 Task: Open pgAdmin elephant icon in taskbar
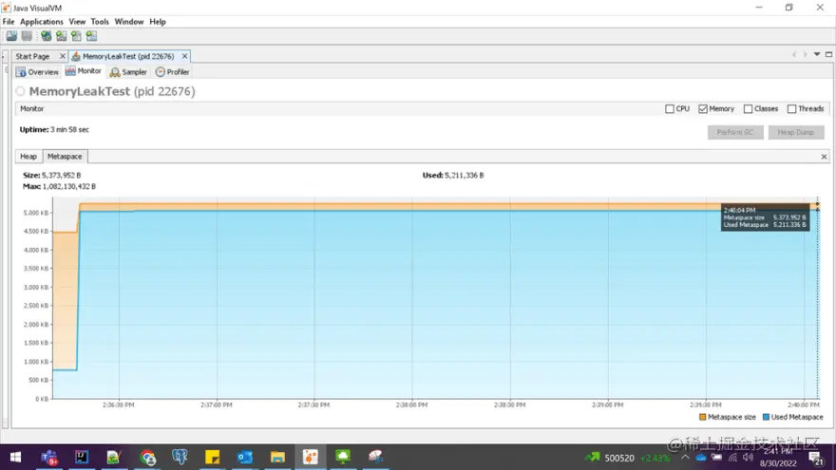[180, 458]
